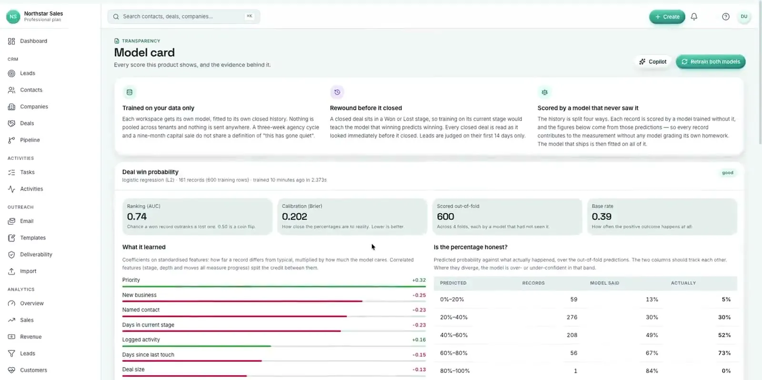Open the Copilot assistant
The width and height of the screenshot is (762, 380).
click(652, 61)
